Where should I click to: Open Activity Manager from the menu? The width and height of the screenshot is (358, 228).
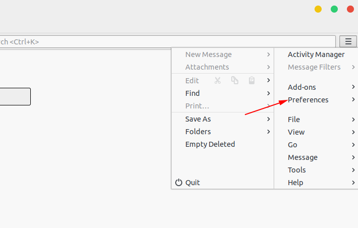click(316, 54)
